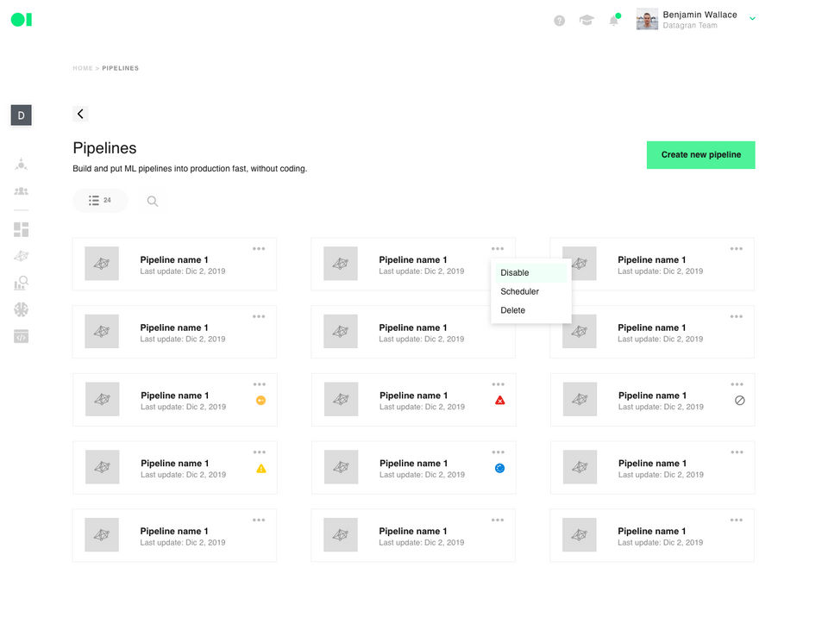
Task: Click the graduation cap tutorials icon
Action: (x=586, y=20)
